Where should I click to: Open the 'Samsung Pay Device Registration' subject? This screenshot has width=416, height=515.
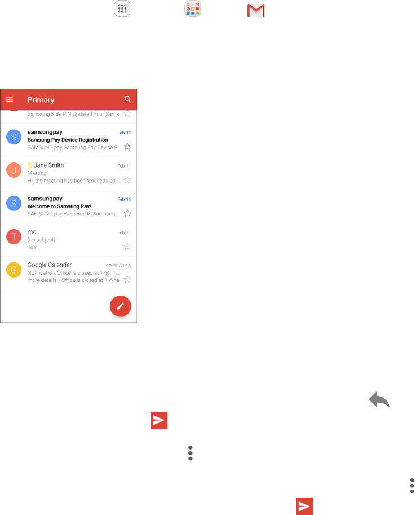click(68, 139)
